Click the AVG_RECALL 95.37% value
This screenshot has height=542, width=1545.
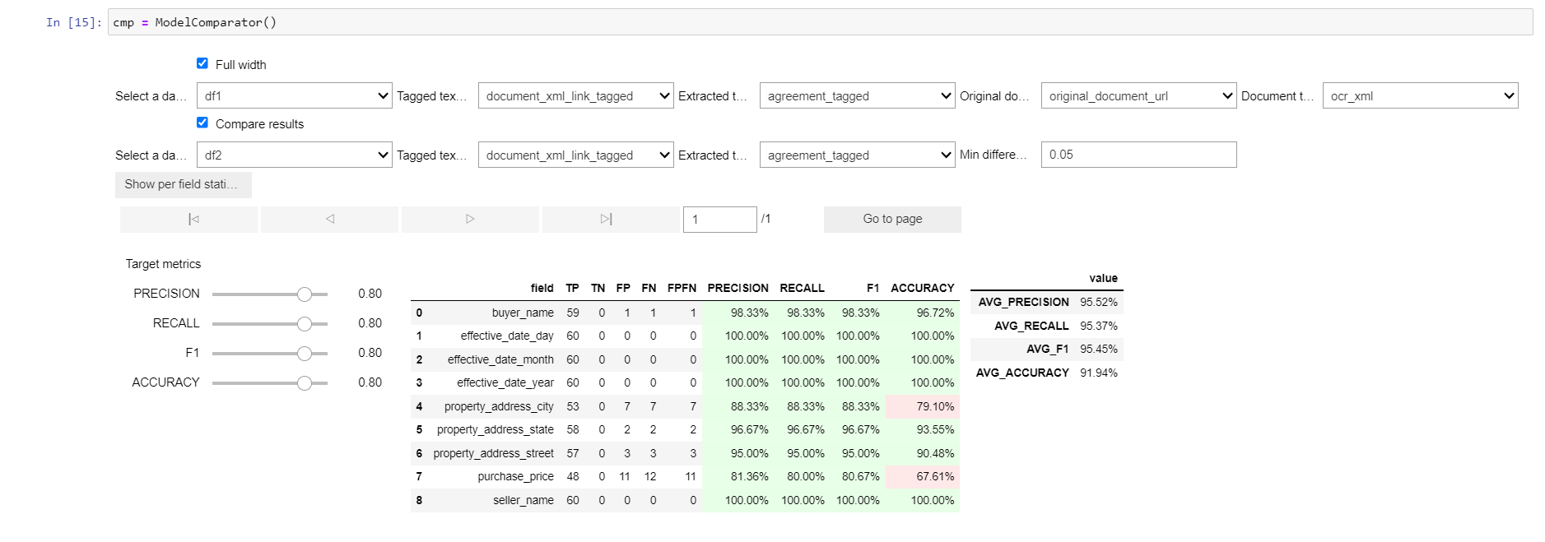tap(1099, 326)
